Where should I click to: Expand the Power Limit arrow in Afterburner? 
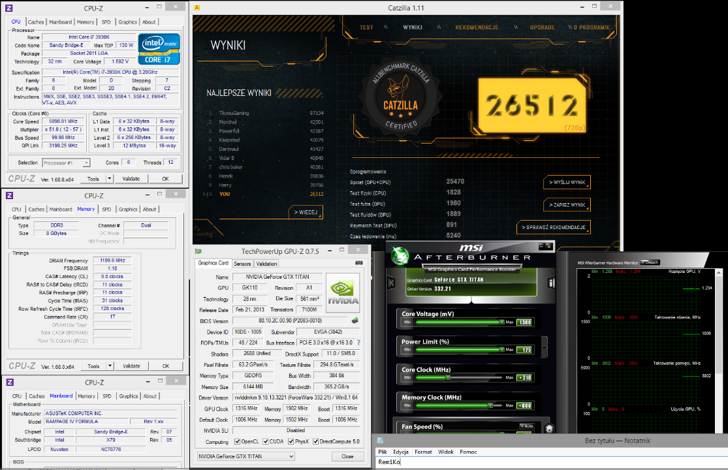coord(544,347)
